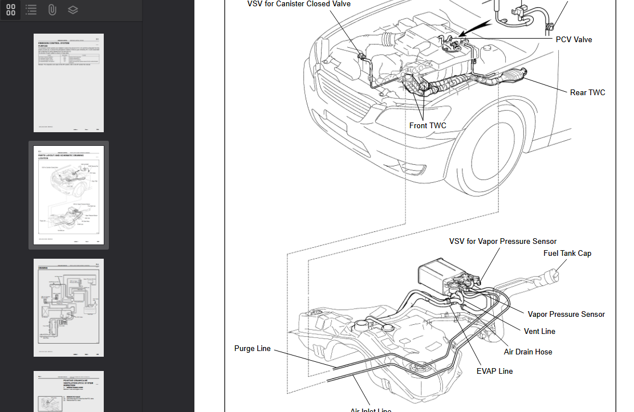634x412 pixels.
Task: Select the highlighted parts layout page thumbnail
Action: coord(69,195)
